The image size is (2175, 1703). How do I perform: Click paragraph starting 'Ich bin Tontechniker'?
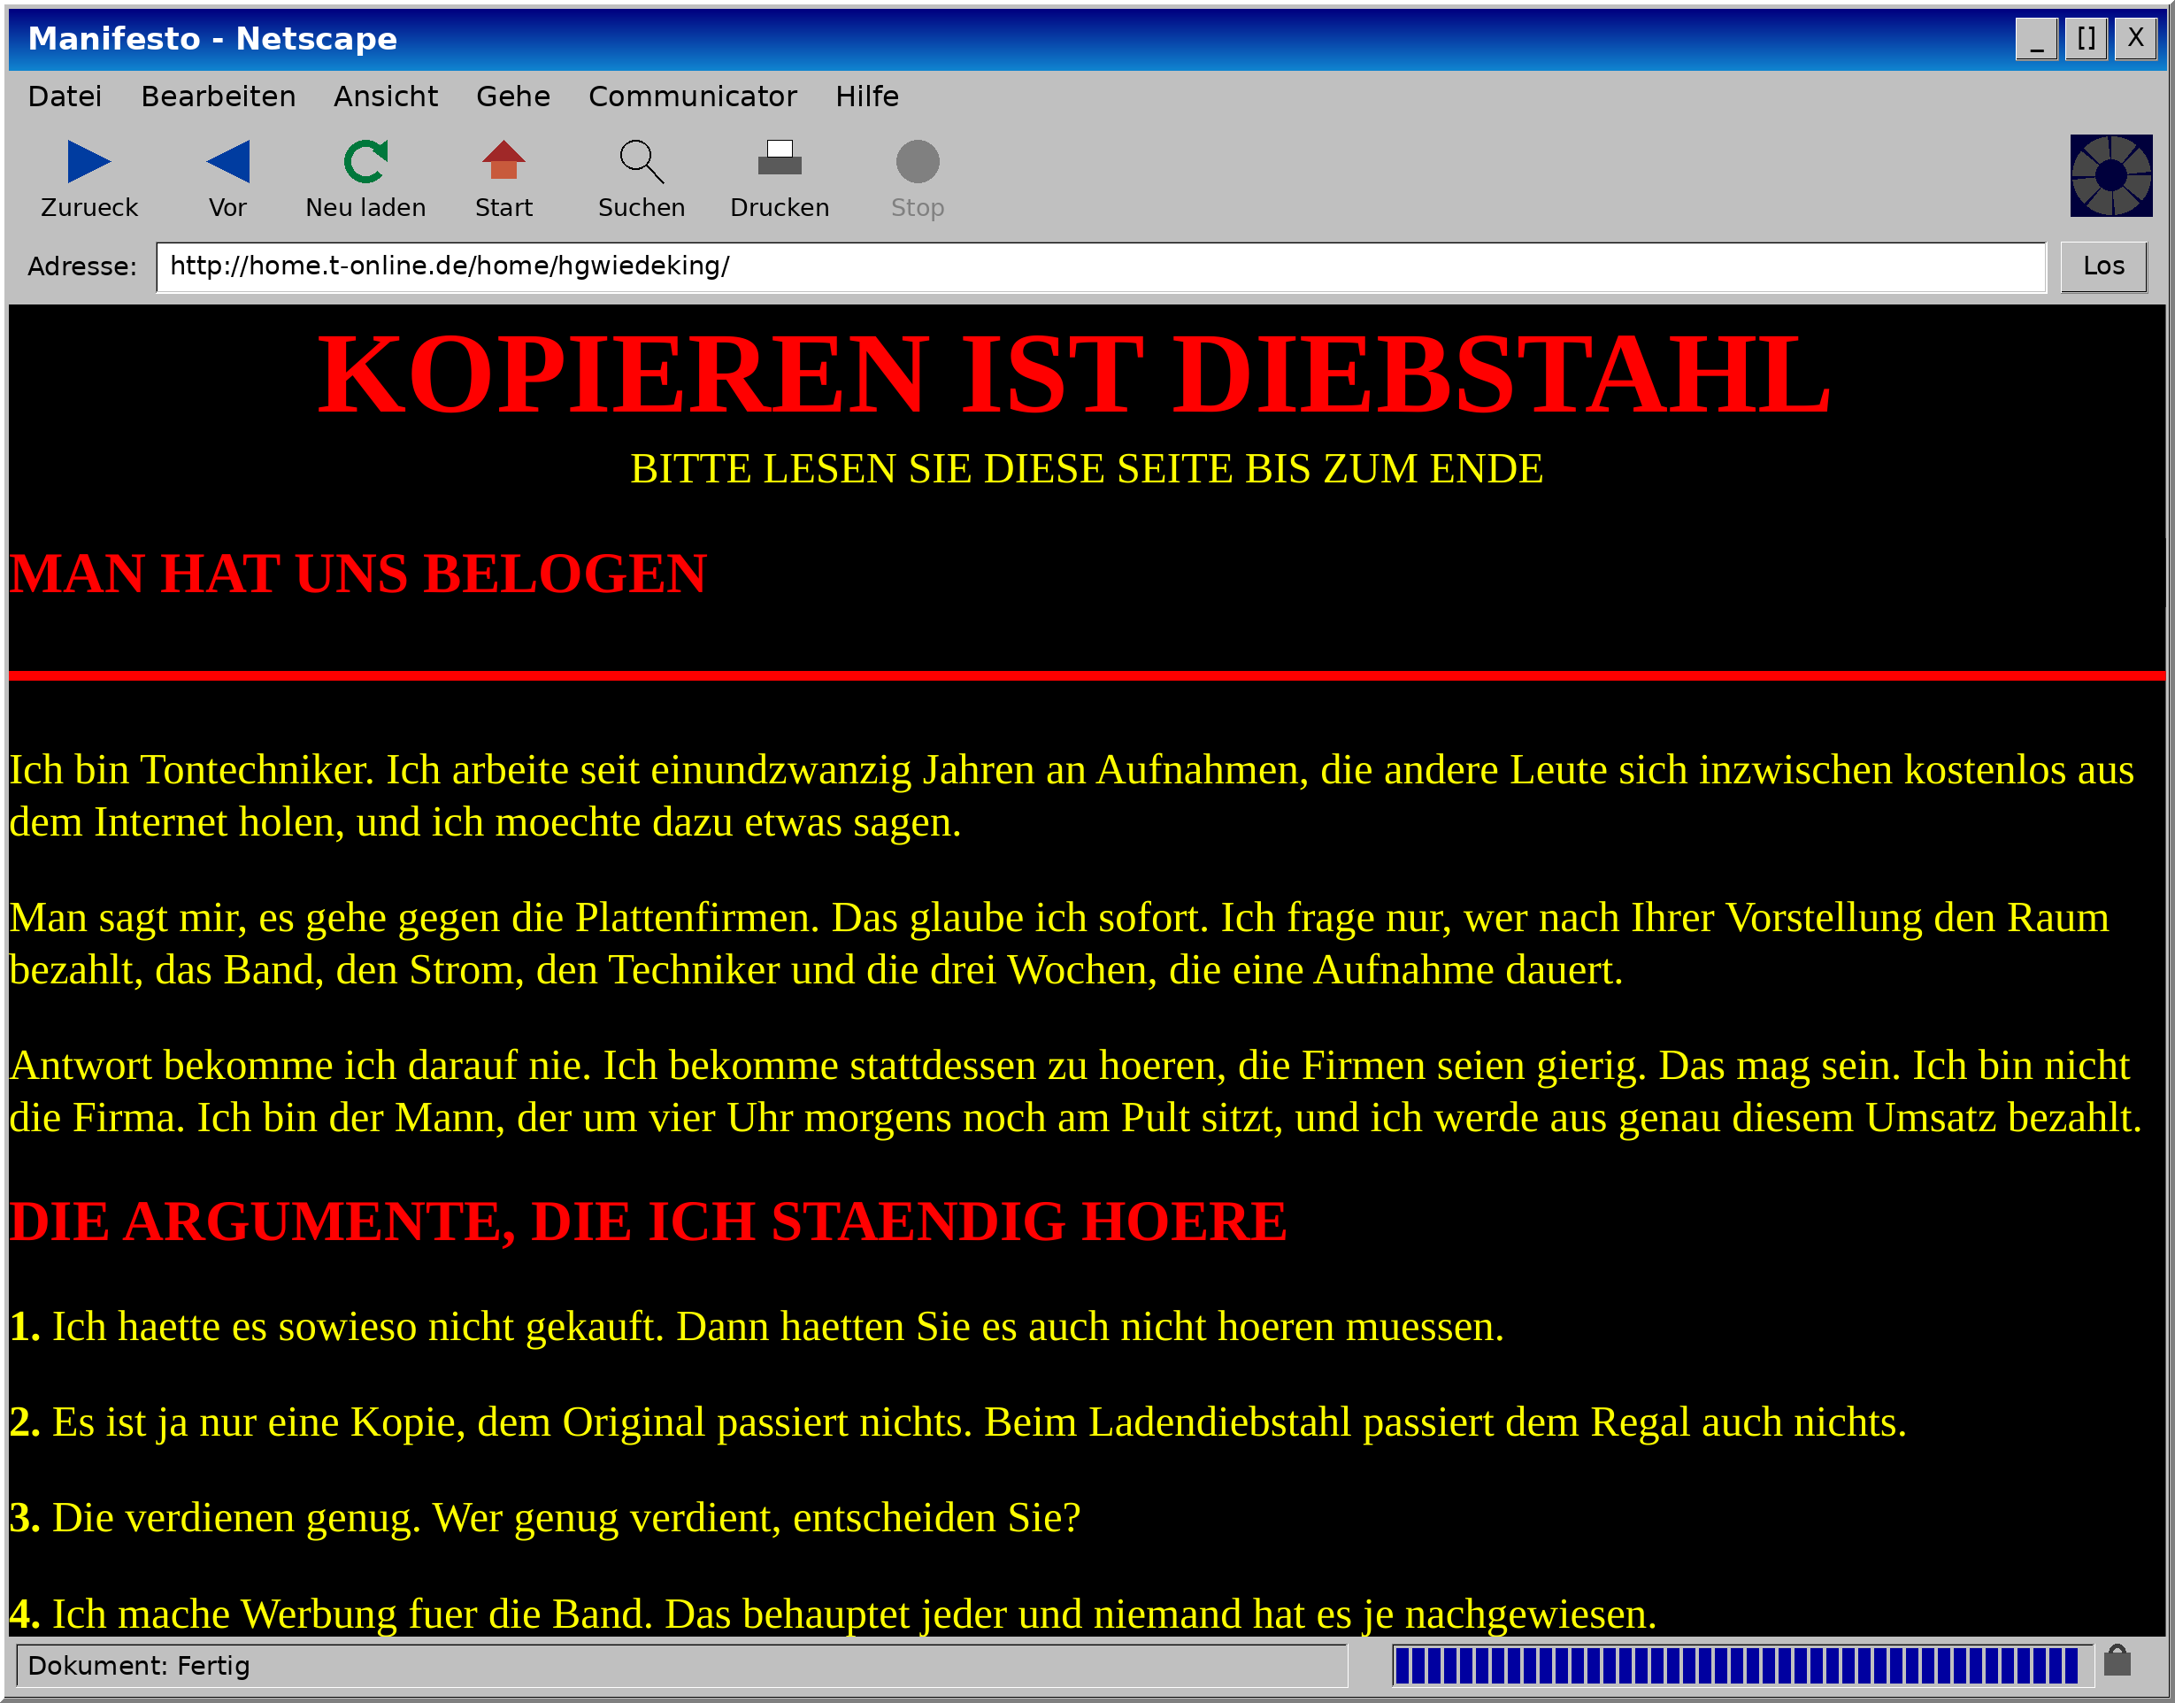1072,796
